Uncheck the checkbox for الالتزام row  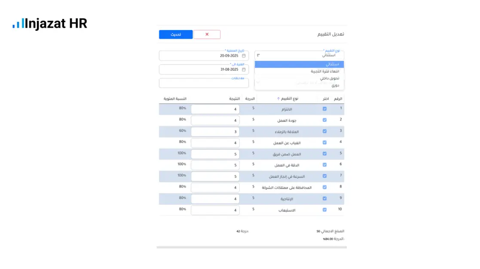point(324,108)
